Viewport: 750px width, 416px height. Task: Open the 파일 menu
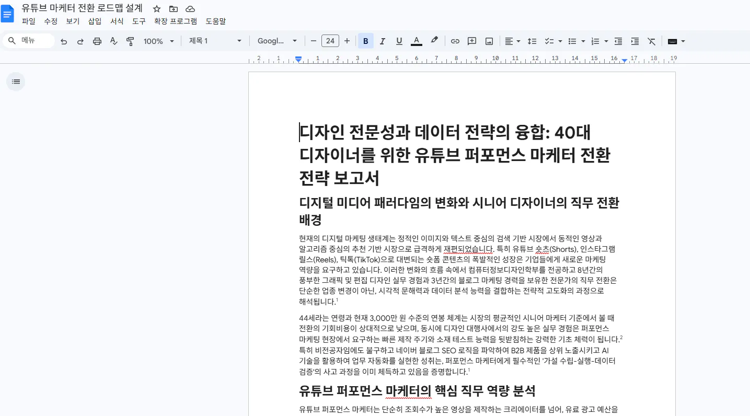29,21
